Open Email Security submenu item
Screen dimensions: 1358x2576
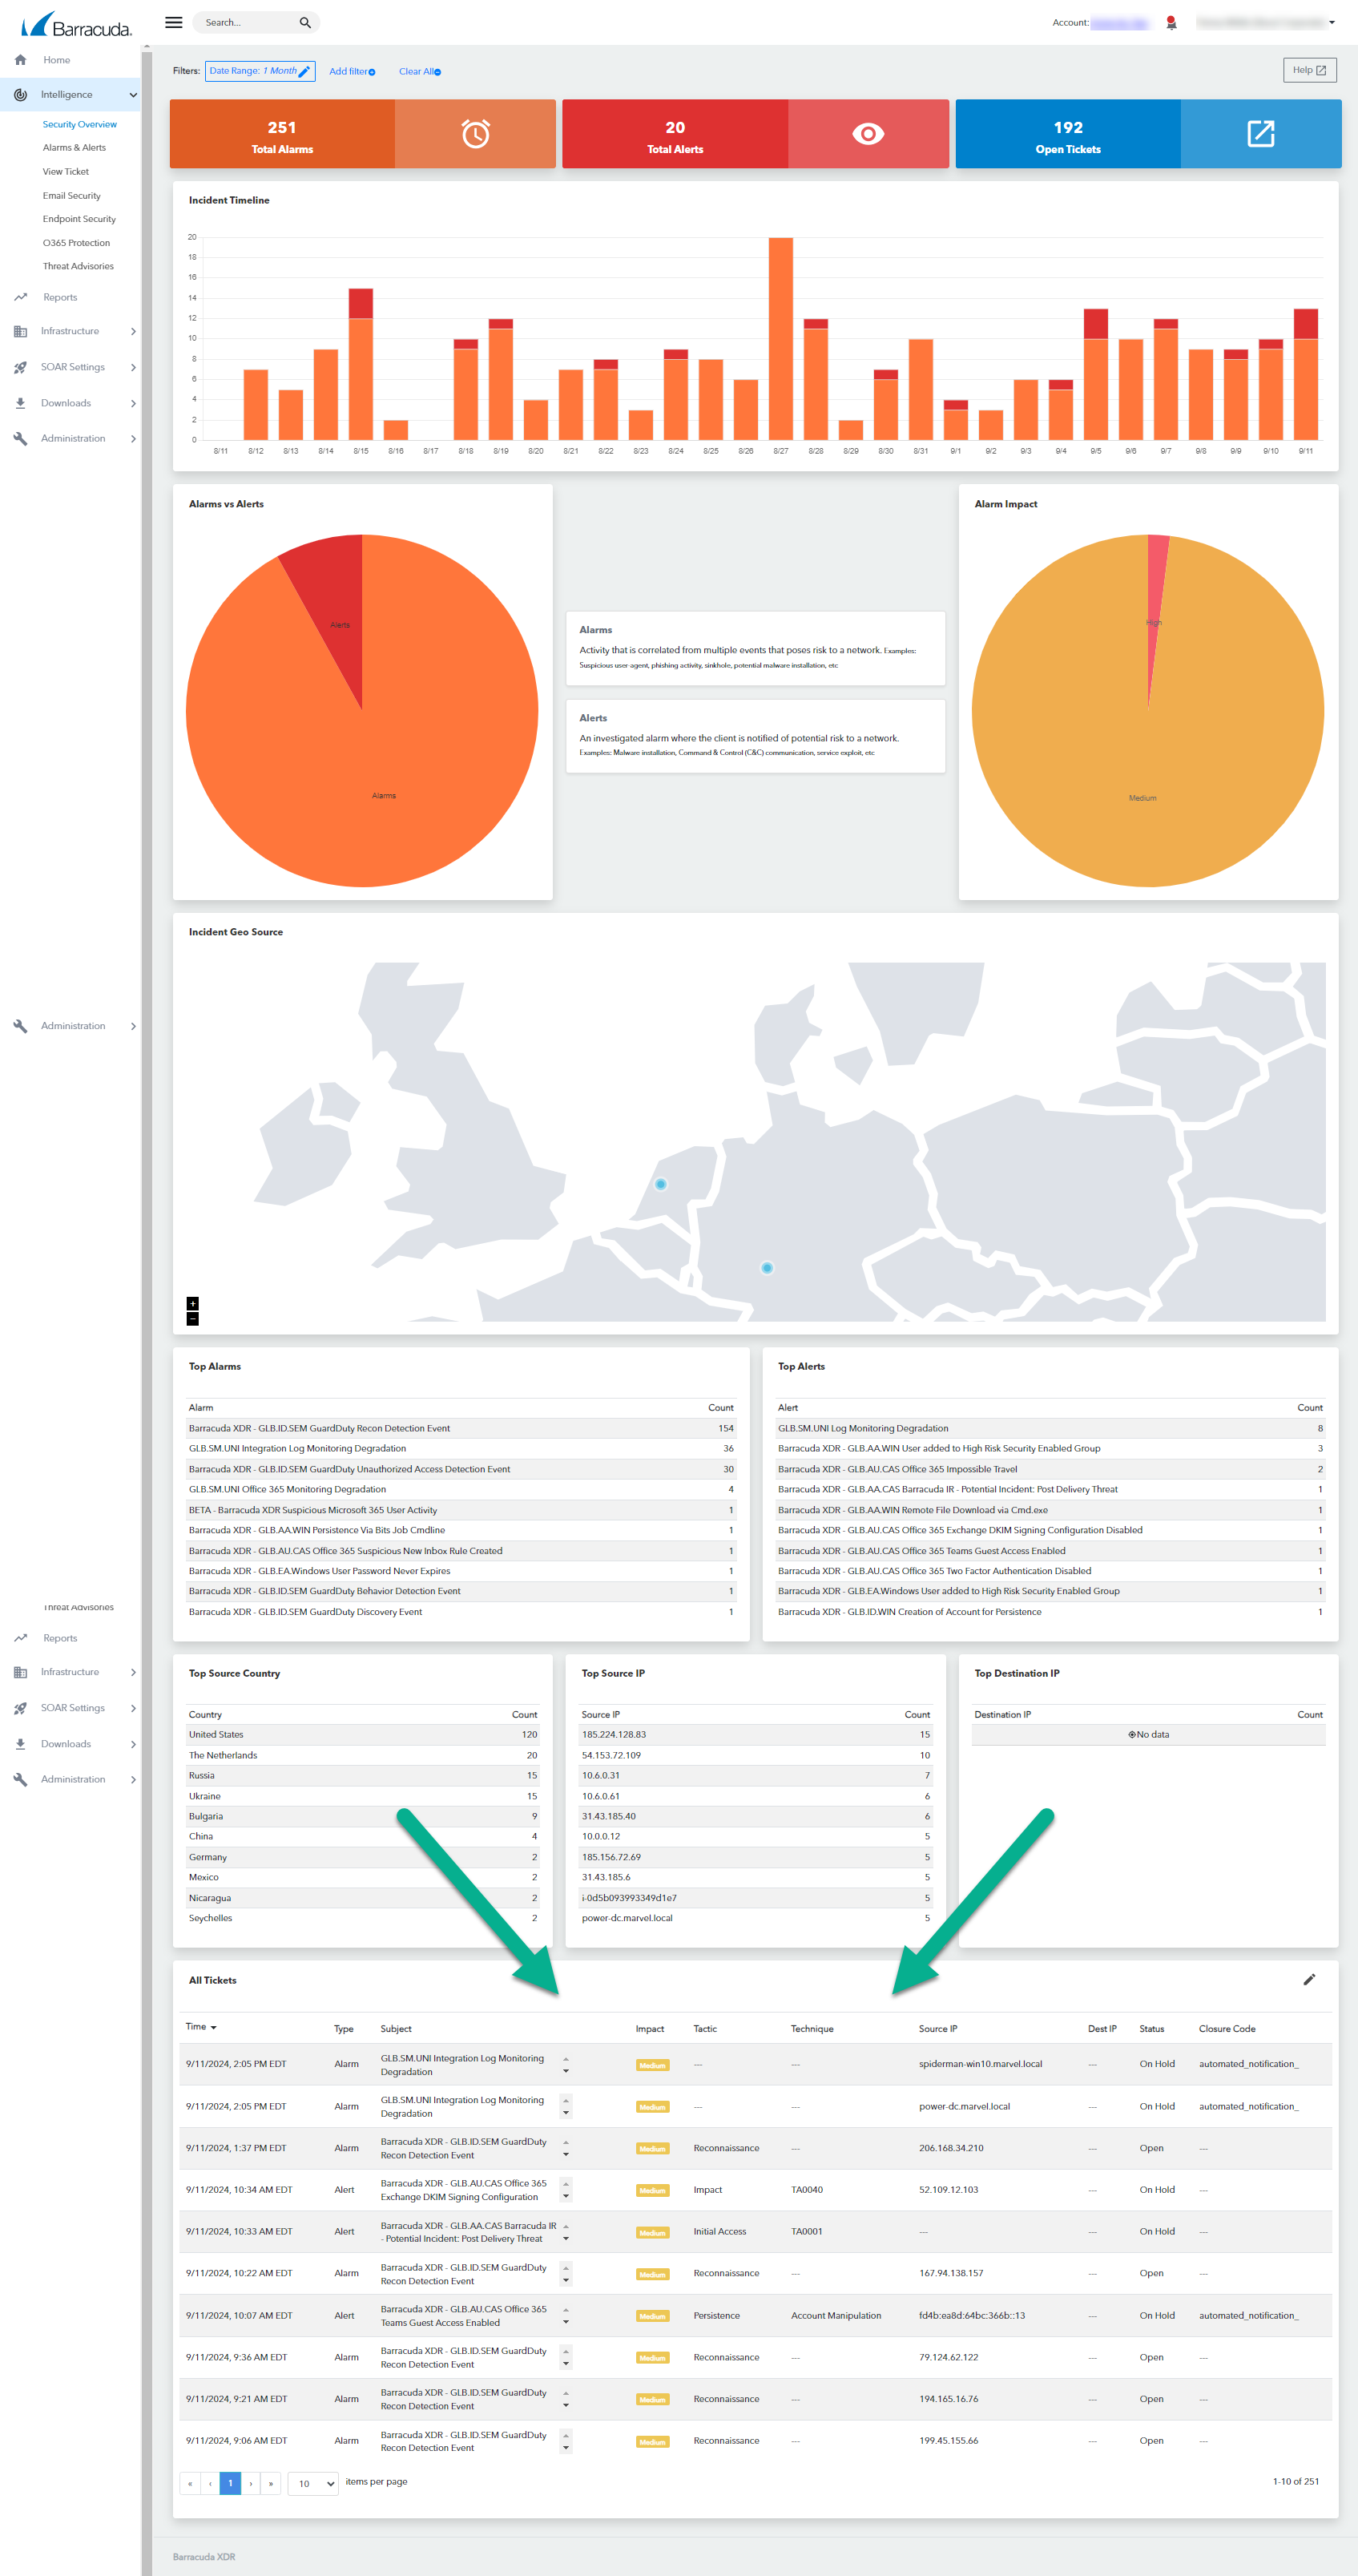pos(71,196)
